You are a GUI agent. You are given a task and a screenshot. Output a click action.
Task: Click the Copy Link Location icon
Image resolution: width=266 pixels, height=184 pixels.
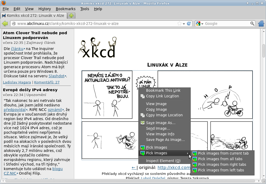coord(143,96)
